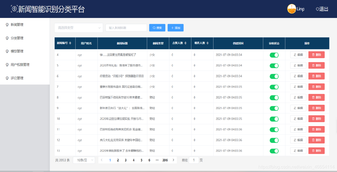Click the 新闻标题 column header

tap(122, 43)
